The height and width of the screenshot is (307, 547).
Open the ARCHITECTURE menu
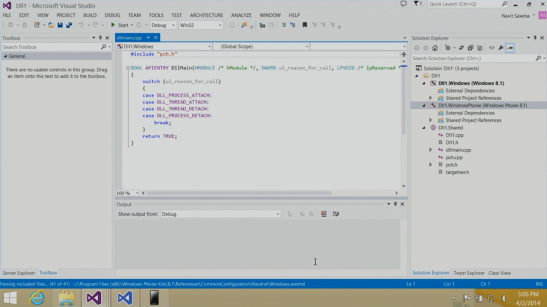click(207, 15)
